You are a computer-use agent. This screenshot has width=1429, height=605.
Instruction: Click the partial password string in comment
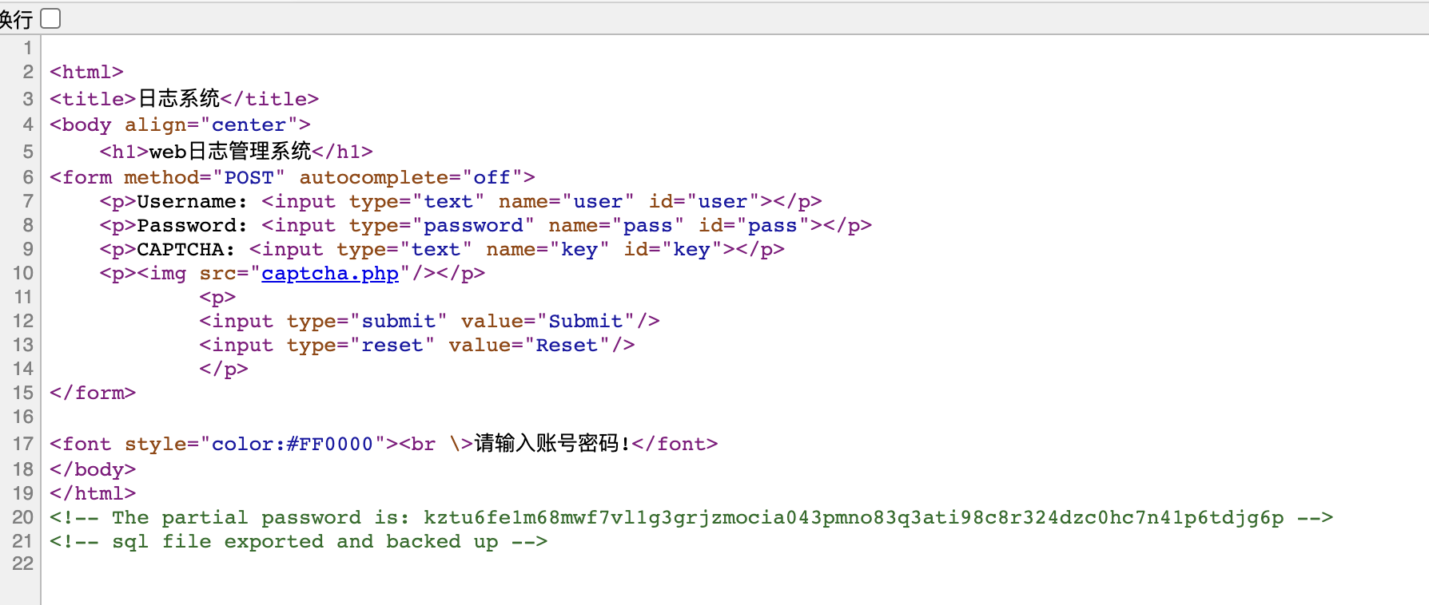853,517
